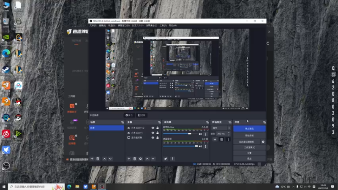Open the transition type dropdown
The image size is (338, 190).
[221, 128]
